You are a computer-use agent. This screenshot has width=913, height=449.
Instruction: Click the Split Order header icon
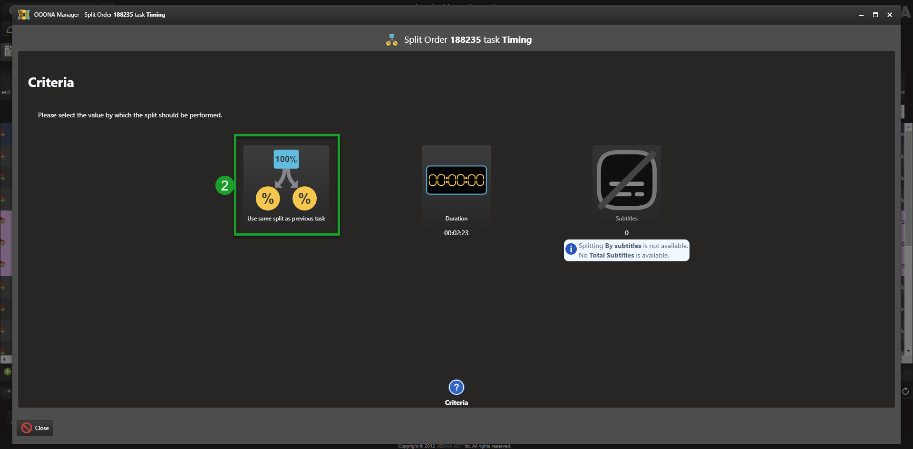(392, 40)
